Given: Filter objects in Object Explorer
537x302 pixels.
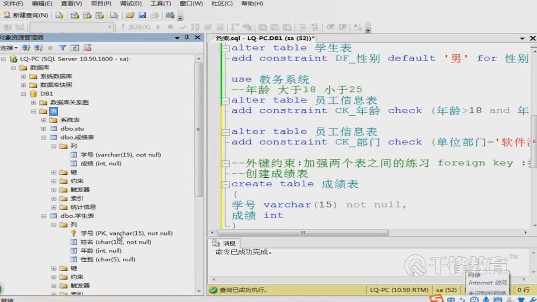Looking at the screenshot, I should tap(63, 48).
